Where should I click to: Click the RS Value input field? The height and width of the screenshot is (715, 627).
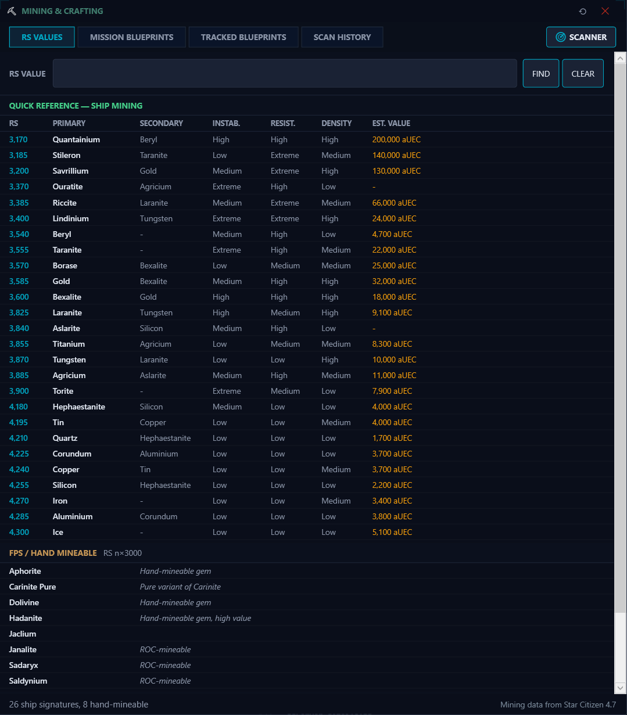[x=285, y=74]
